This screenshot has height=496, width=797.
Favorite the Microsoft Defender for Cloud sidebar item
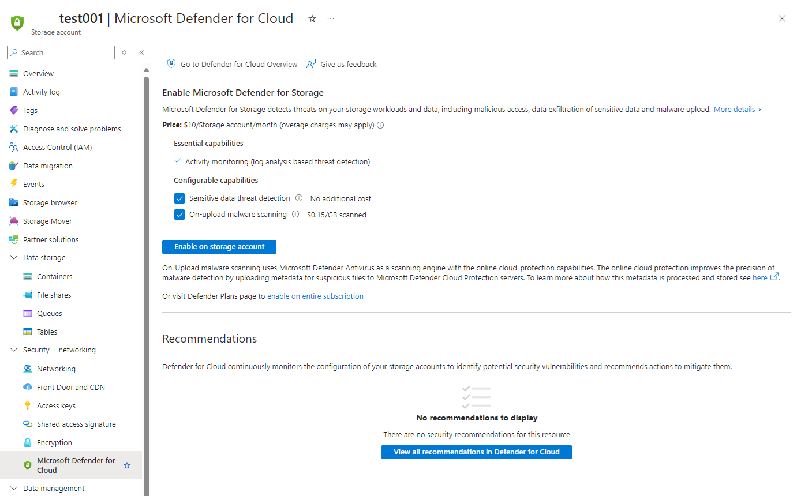click(128, 465)
